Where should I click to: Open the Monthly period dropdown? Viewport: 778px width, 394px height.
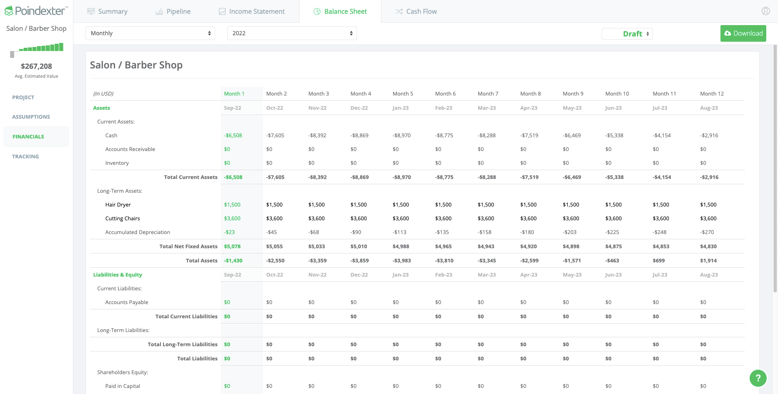coord(150,33)
